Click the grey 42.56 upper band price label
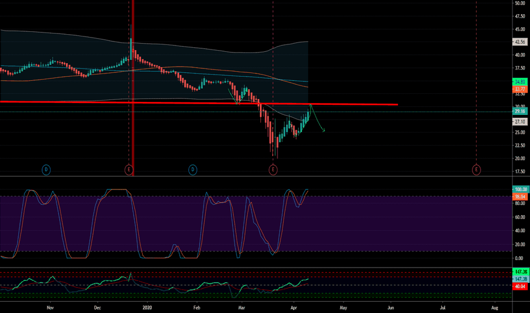The image size is (530, 313). pyautogui.click(x=520, y=42)
